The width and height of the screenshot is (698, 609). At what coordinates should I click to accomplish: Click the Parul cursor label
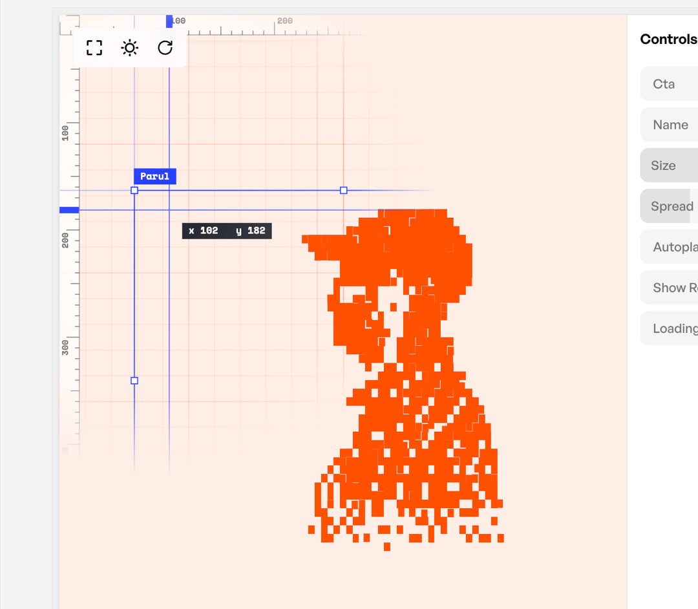(x=155, y=176)
